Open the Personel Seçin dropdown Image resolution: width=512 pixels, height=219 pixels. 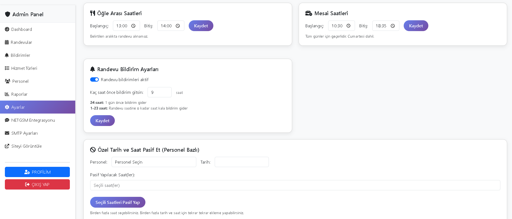(x=154, y=162)
